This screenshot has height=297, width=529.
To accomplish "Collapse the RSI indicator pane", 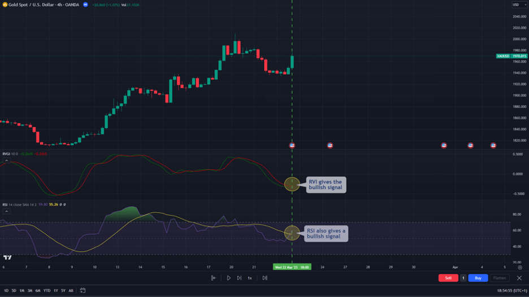I will (x=6, y=211).
